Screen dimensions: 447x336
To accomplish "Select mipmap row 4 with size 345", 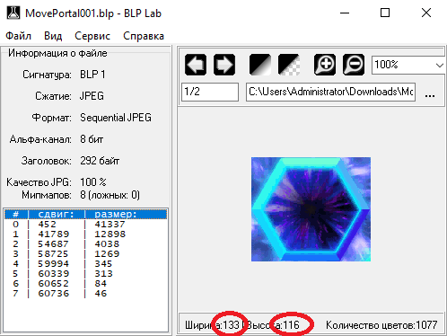I will [x=85, y=264].
